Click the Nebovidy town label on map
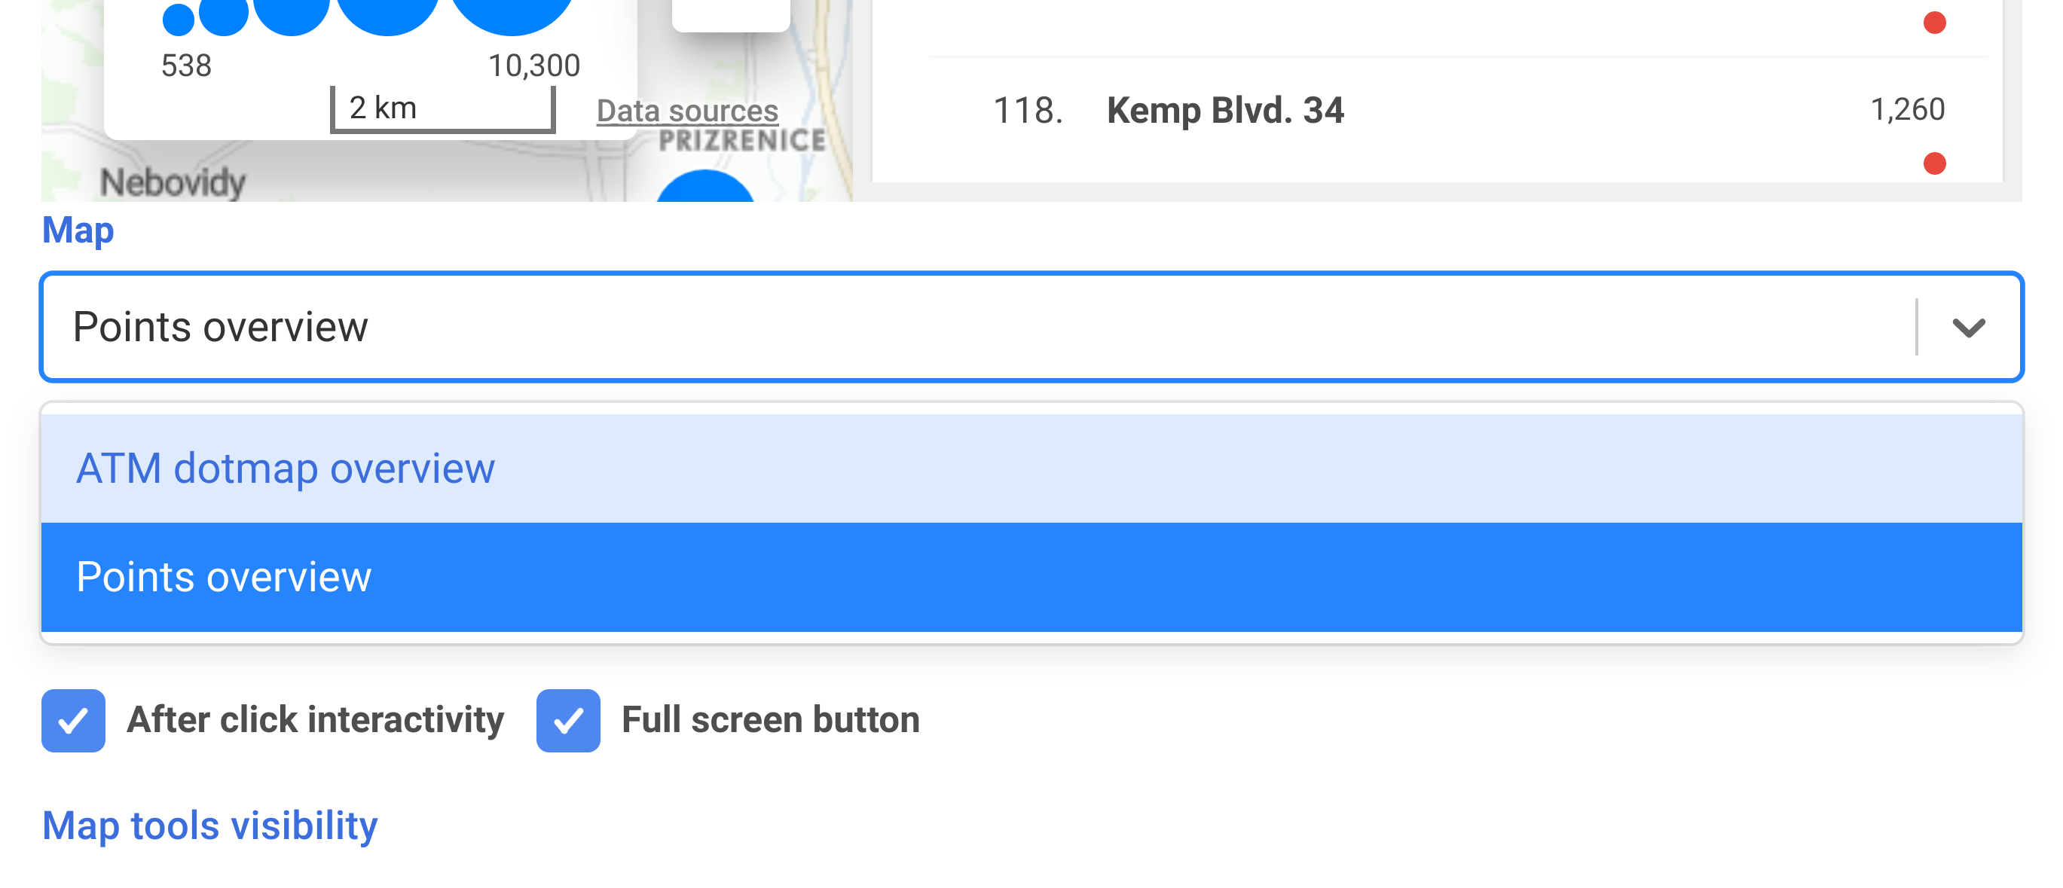The height and width of the screenshot is (888, 2063). pyautogui.click(x=173, y=182)
